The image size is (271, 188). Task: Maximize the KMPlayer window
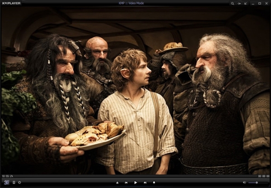[x=260, y=3]
